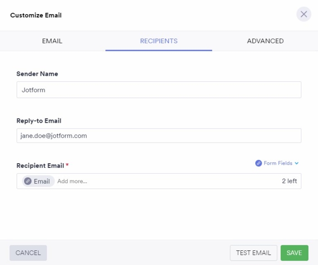318x265 pixels.
Task: Close the Customize Email dialog
Action: click(303, 15)
